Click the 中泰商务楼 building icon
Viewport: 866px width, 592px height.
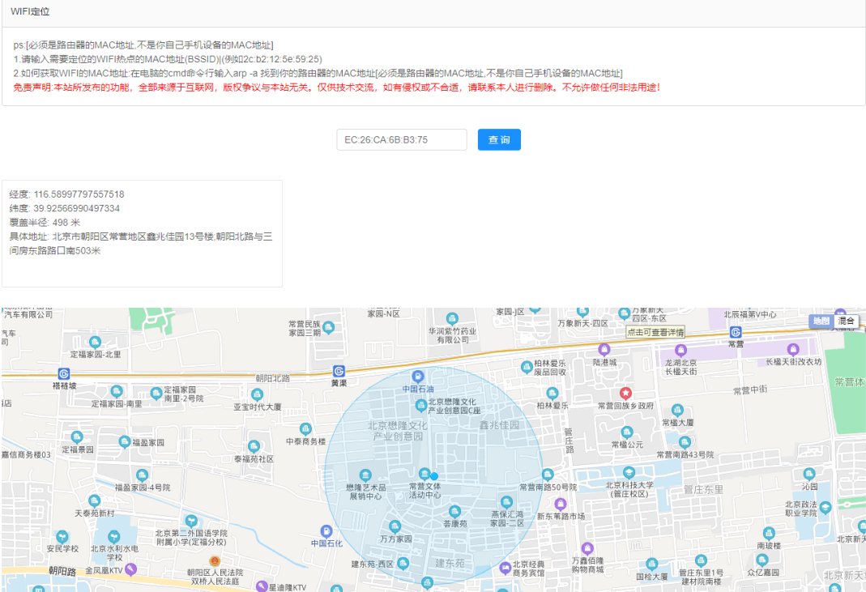click(305, 429)
